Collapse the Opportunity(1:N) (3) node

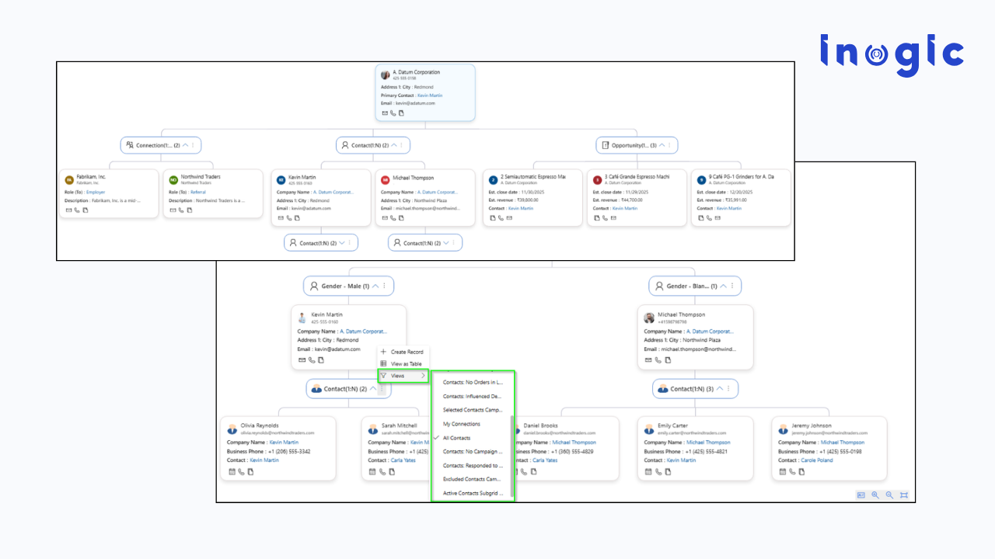(662, 144)
